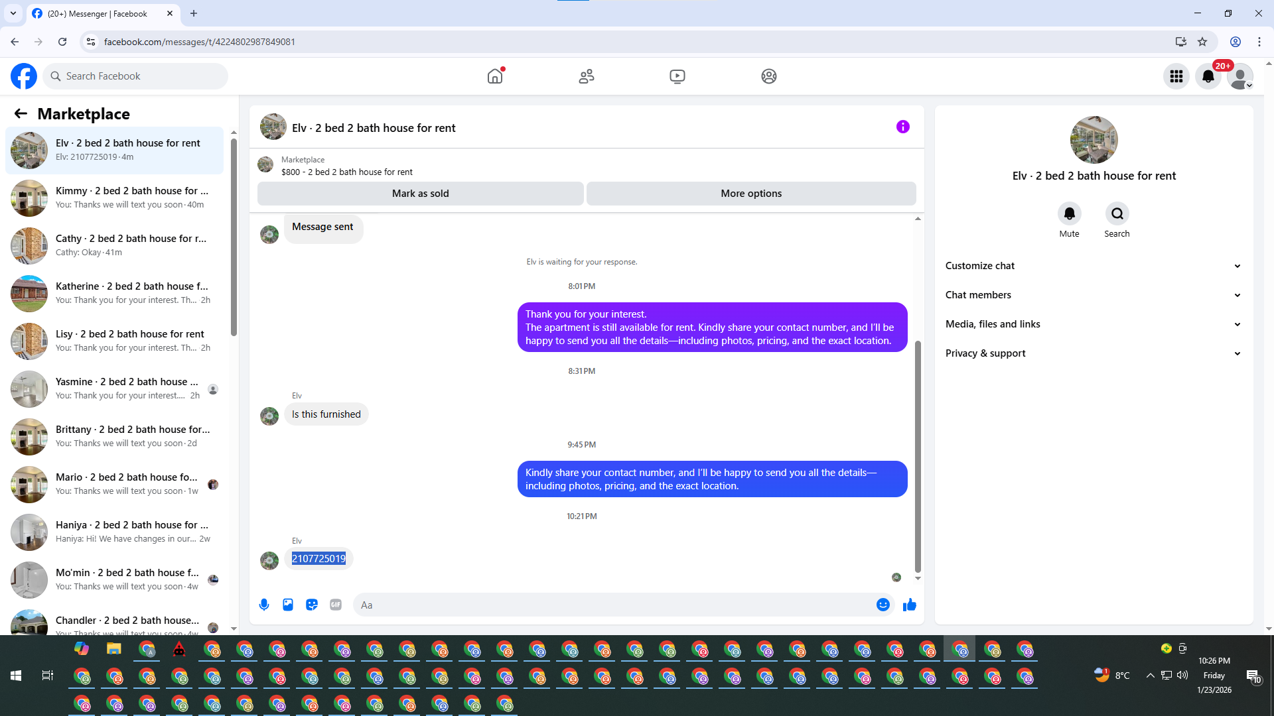Toggle the conversation information panel
This screenshot has width=1274, height=716.
pyautogui.click(x=902, y=127)
